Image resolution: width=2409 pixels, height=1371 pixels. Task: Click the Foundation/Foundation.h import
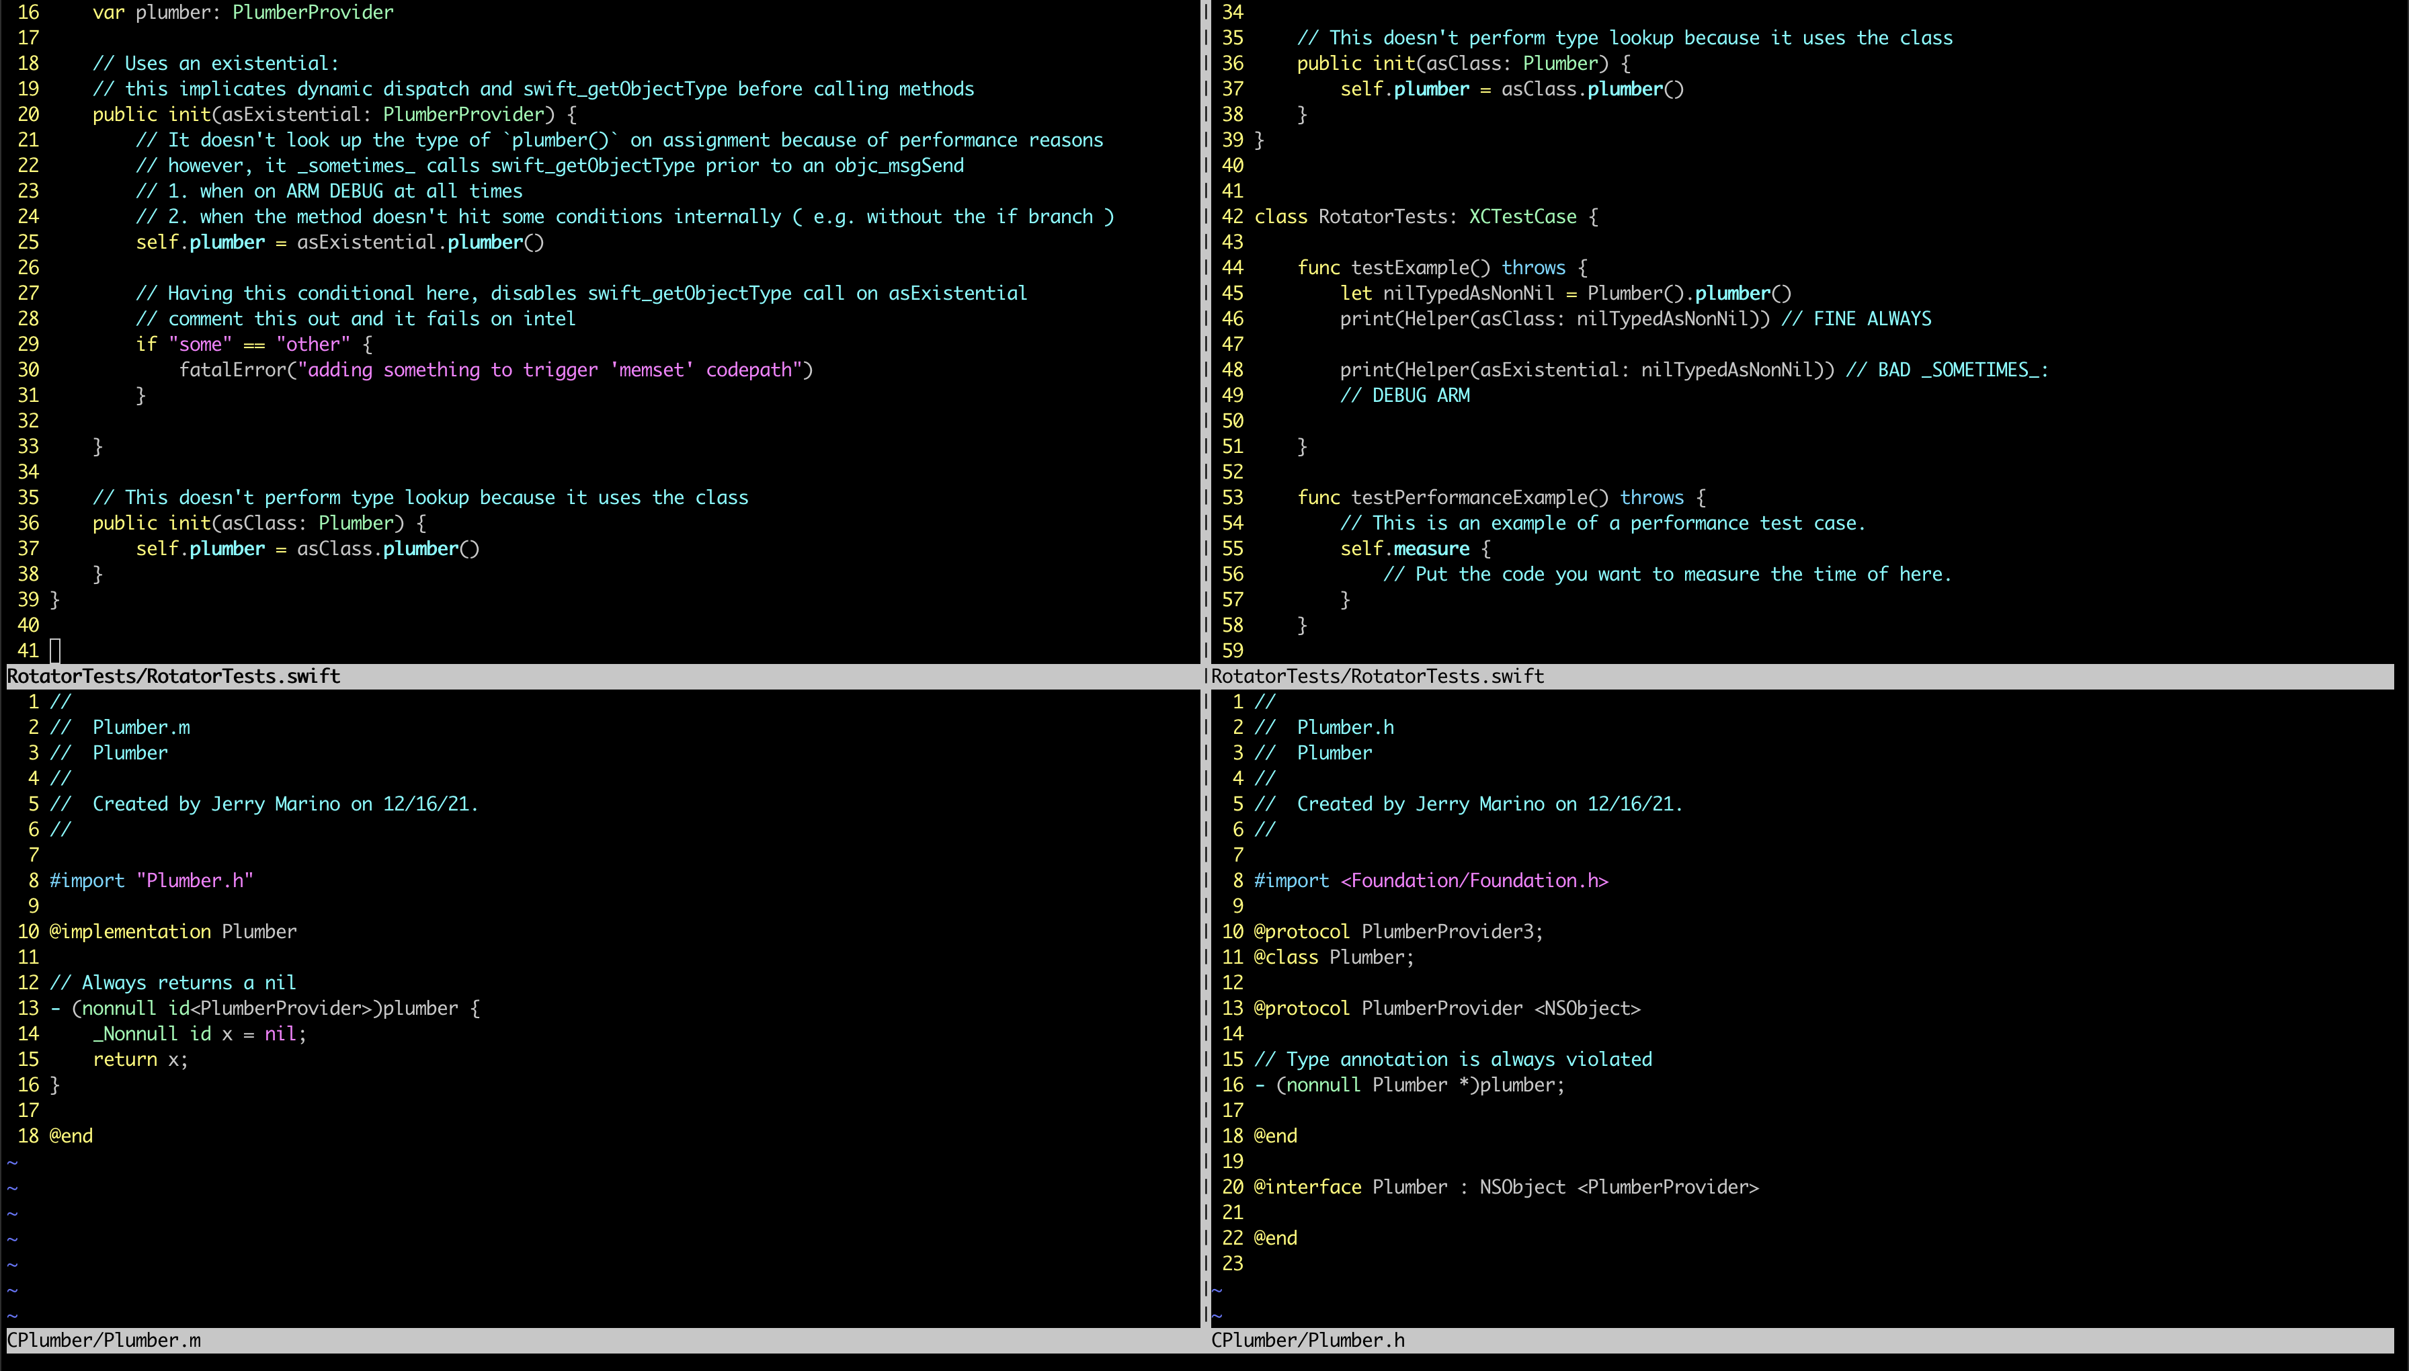(1474, 880)
